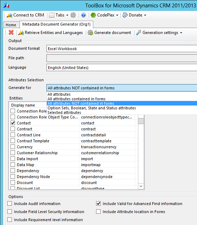Disable Include Valid for Advanced Find information
197x225 pixels.
(x=98, y=204)
